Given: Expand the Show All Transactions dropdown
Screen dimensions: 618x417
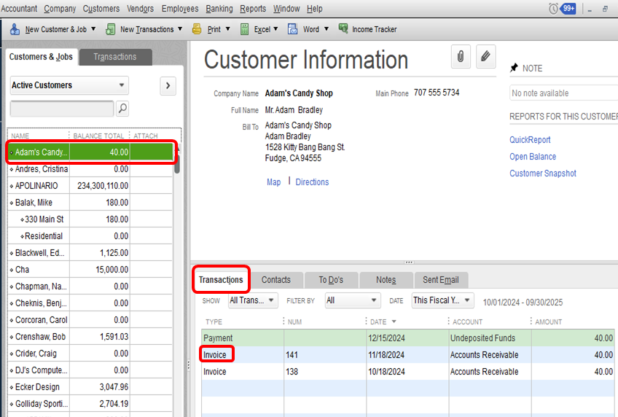Looking at the screenshot, I should pos(252,300).
